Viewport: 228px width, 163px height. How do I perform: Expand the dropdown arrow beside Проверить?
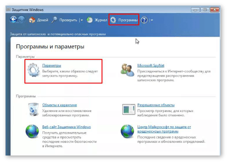pyautogui.click(x=82, y=20)
